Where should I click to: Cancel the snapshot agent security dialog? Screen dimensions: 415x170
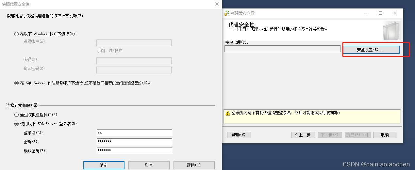click(149, 165)
